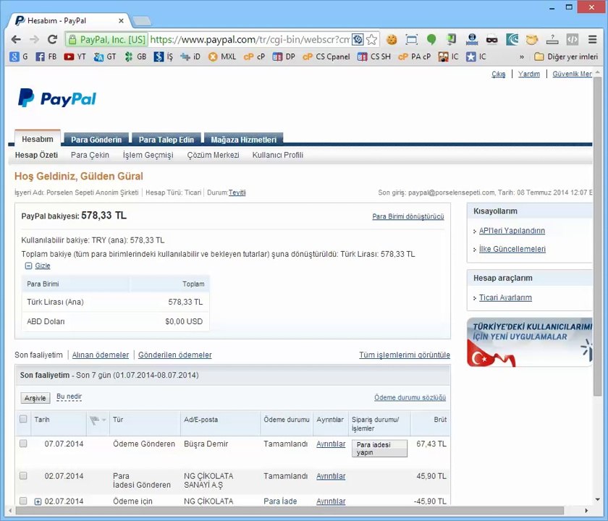The width and height of the screenshot is (608, 521).
Task: Open the G bookmark in bookmarks bar
Action: pyautogui.click(x=19, y=56)
